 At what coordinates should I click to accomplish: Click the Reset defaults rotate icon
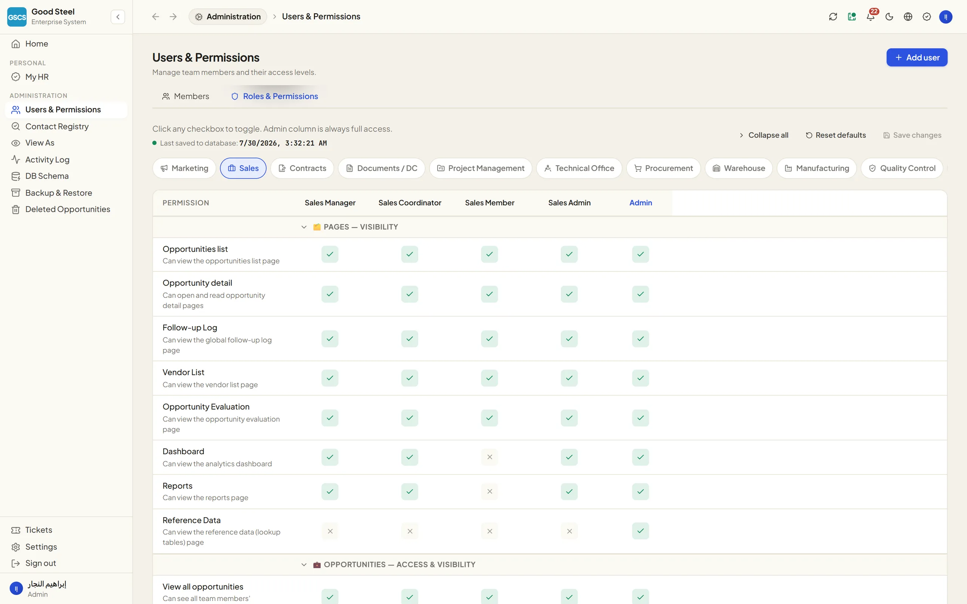click(809, 136)
